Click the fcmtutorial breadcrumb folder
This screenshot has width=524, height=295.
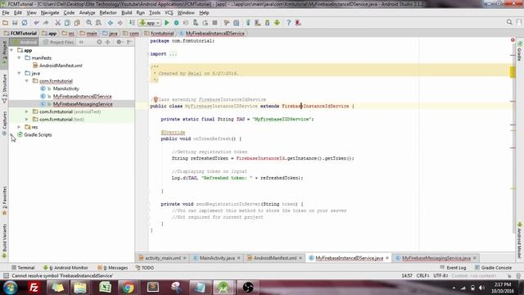[x=159, y=34]
